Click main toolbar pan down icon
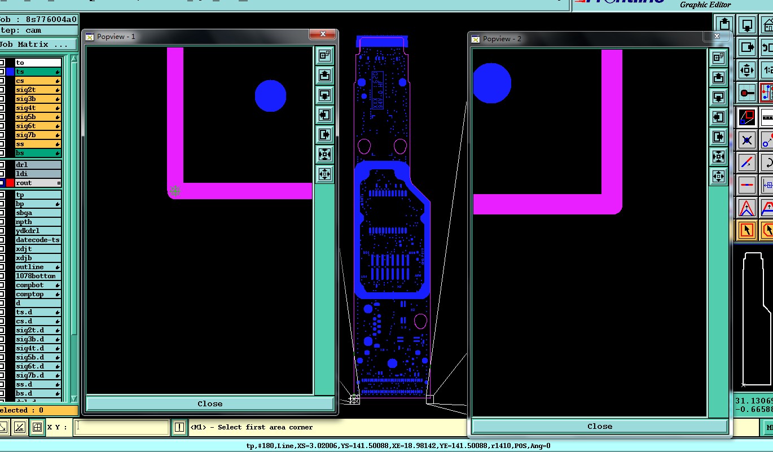773x452 pixels. (x=747, y=25)
